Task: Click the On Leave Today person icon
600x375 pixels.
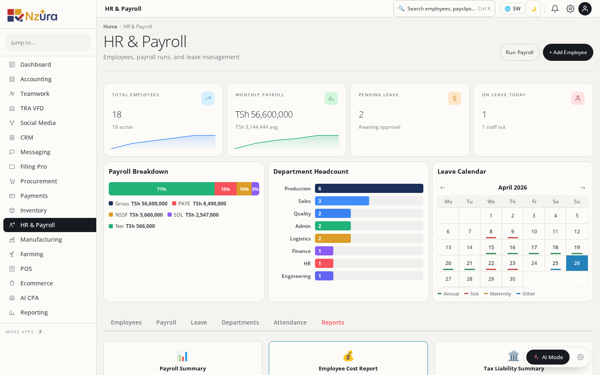Action: click(578, 98)
